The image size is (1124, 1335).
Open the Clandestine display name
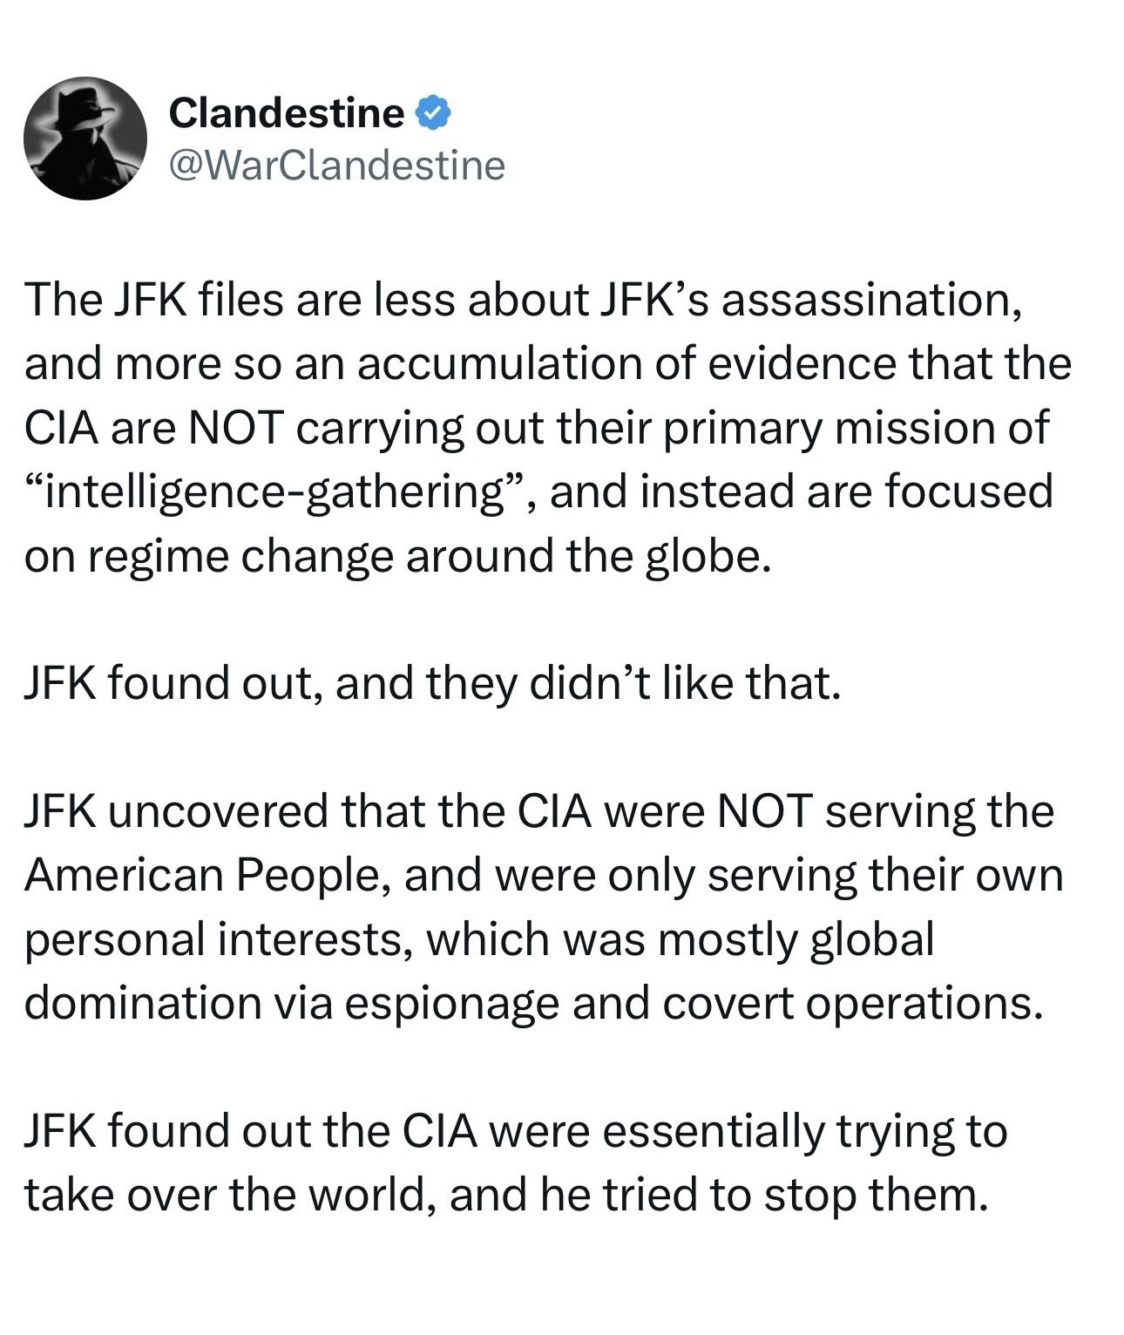286,113
